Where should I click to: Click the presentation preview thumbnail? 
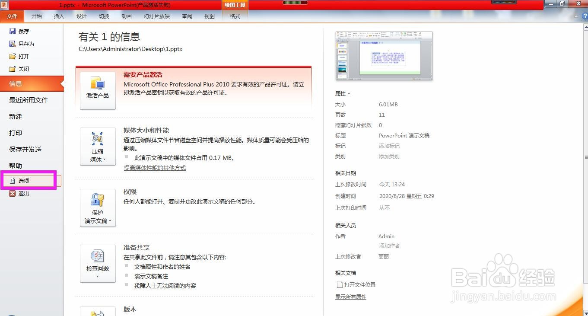point(384,56)
